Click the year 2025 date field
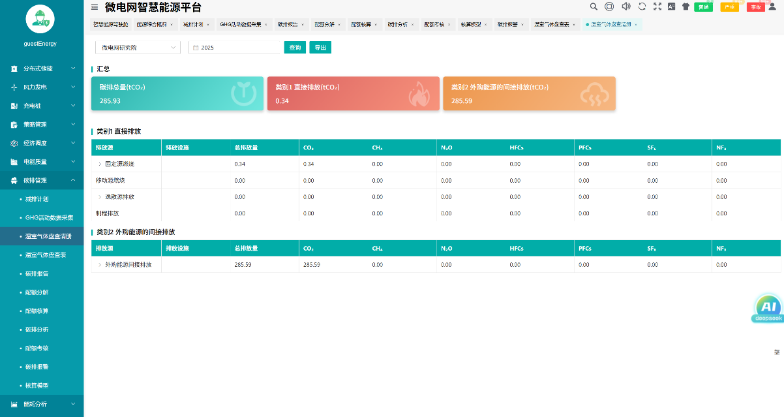The image size is (784, 417). (x=235, y=48)
